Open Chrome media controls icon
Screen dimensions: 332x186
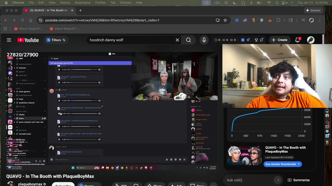click(x=303, y=20)
